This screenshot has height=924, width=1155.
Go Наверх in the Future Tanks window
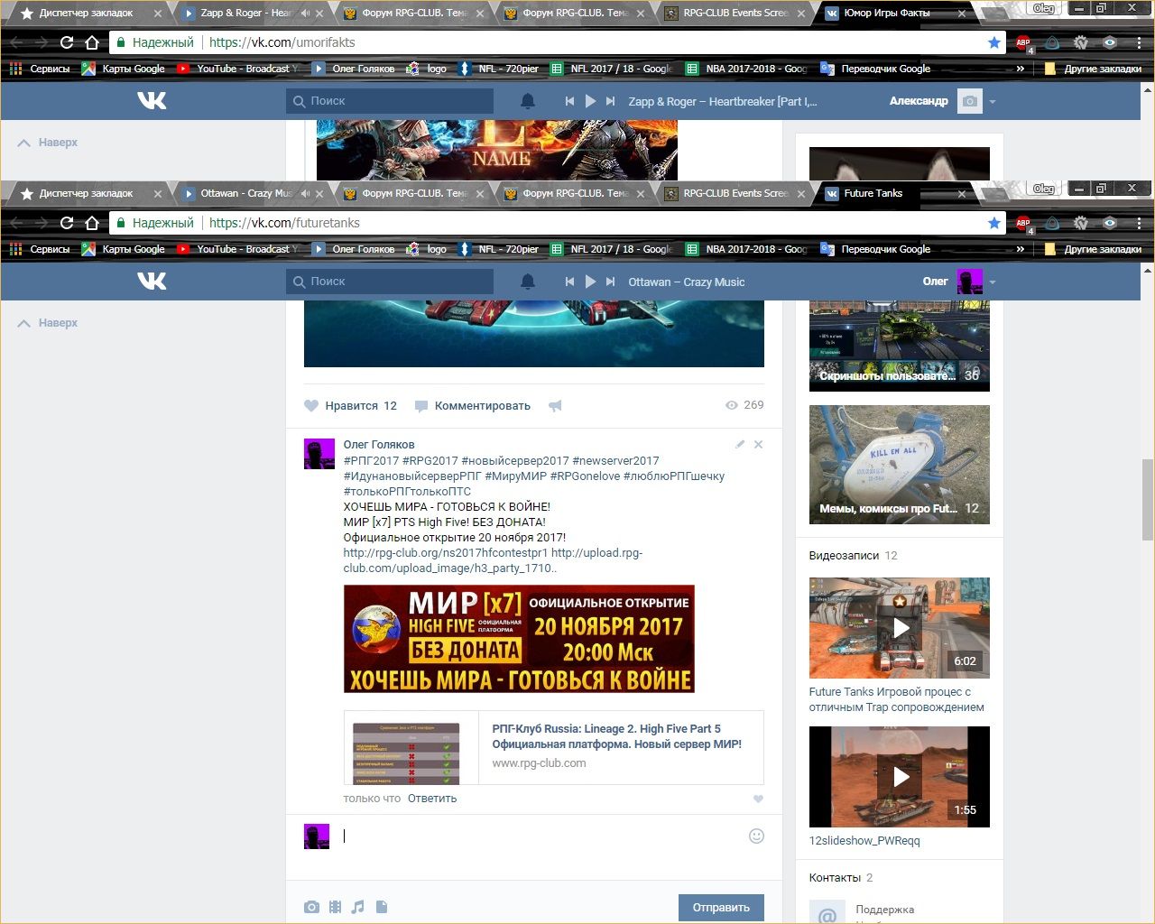[x=48, y=323]
